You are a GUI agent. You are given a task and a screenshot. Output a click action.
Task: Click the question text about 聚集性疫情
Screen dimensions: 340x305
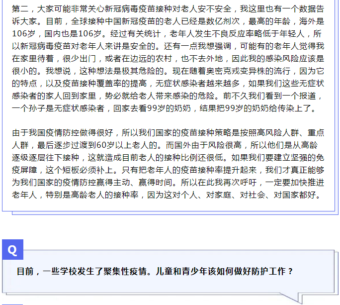[x=155, y=271]
